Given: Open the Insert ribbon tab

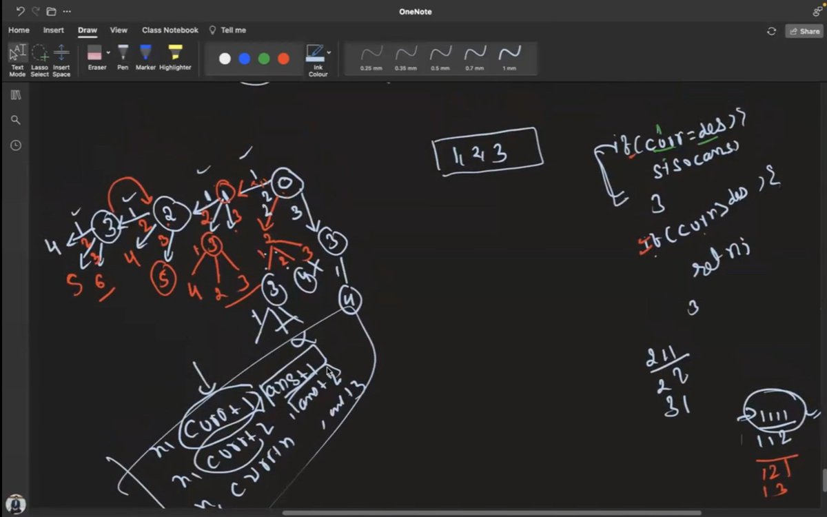Looking at the screenshot, I should [x=53, y=30].
